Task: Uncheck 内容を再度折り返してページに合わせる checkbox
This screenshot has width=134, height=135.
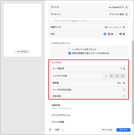Action: coord(70,53)
